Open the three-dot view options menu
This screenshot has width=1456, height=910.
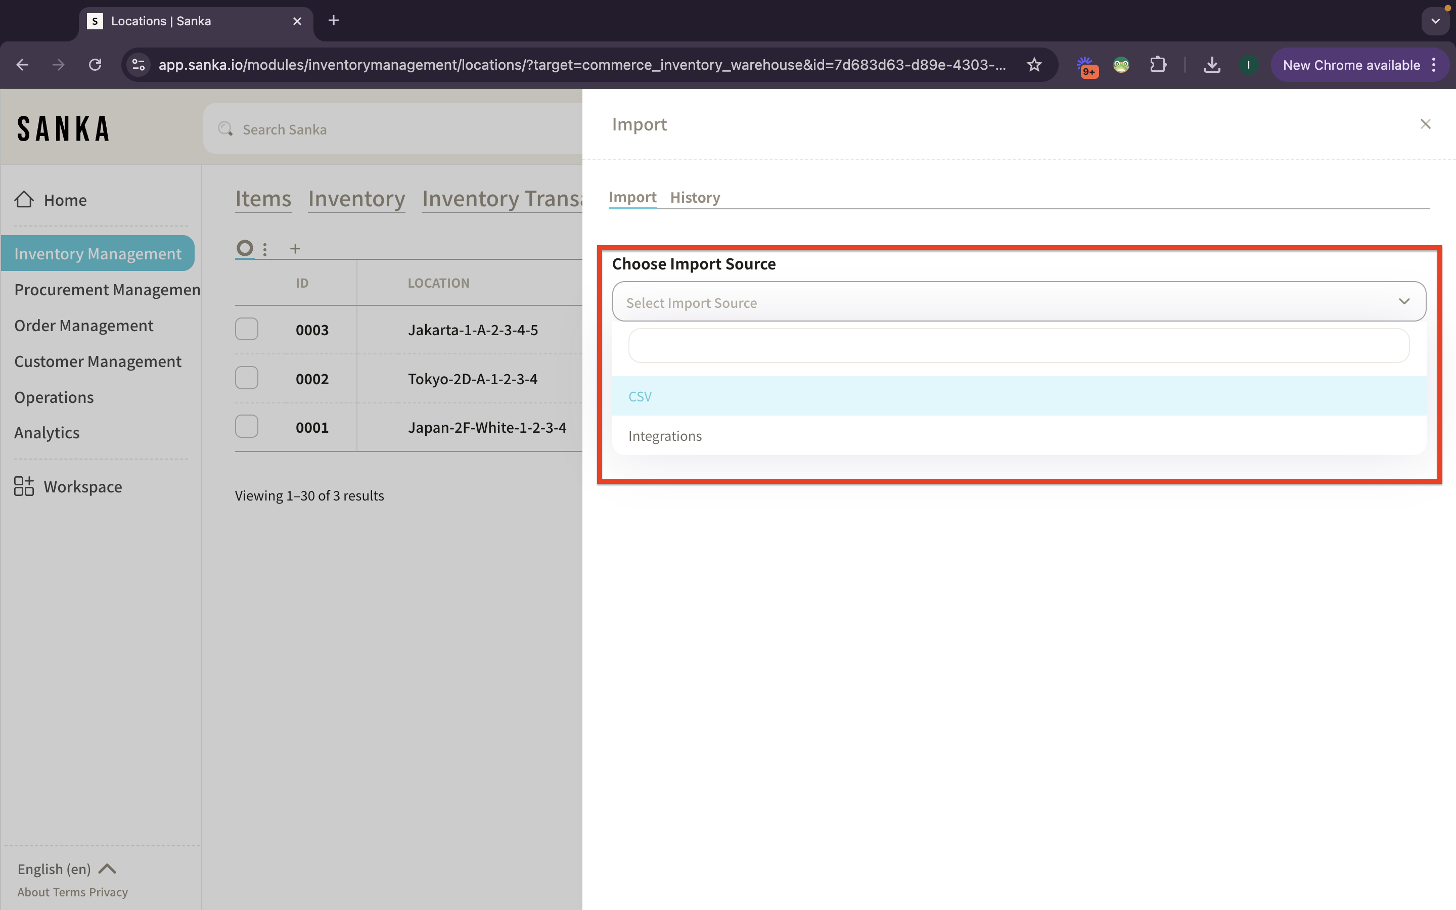pos(265,249)
